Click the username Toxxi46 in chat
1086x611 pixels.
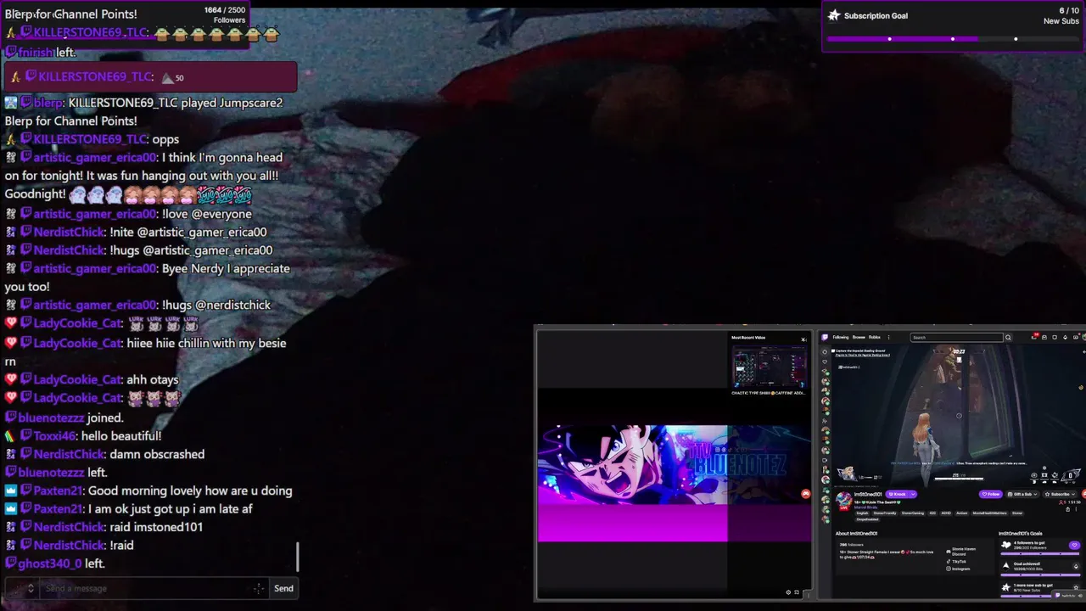point(56,436)
